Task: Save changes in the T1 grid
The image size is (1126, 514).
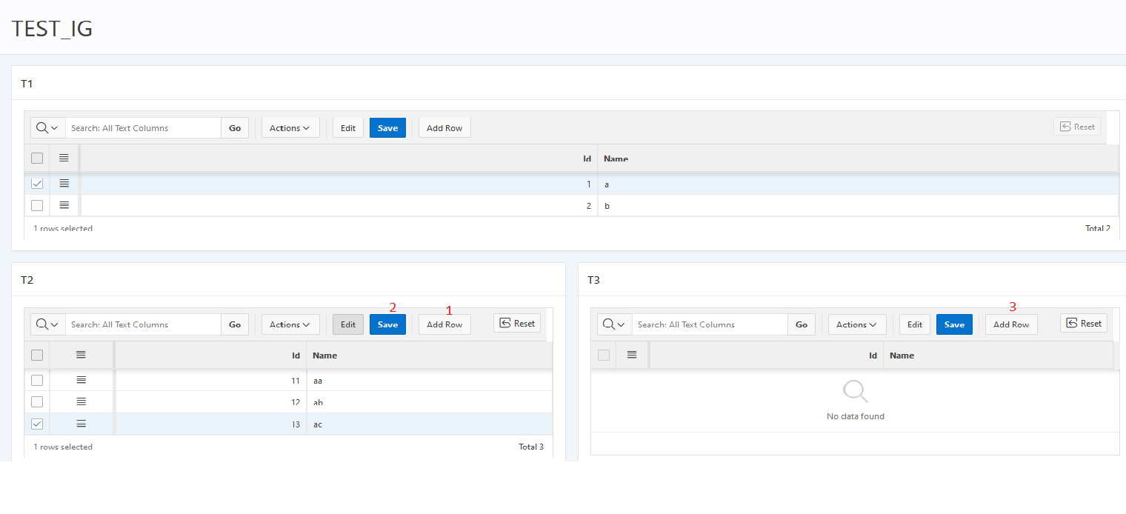Action: [387, 127]
